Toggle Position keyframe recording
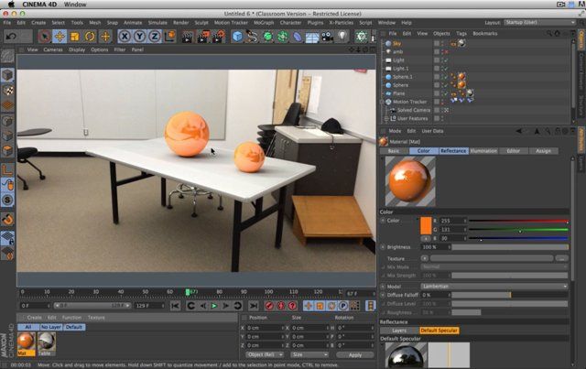The height and width of the screenshot is (369, 586). (309, 306)
